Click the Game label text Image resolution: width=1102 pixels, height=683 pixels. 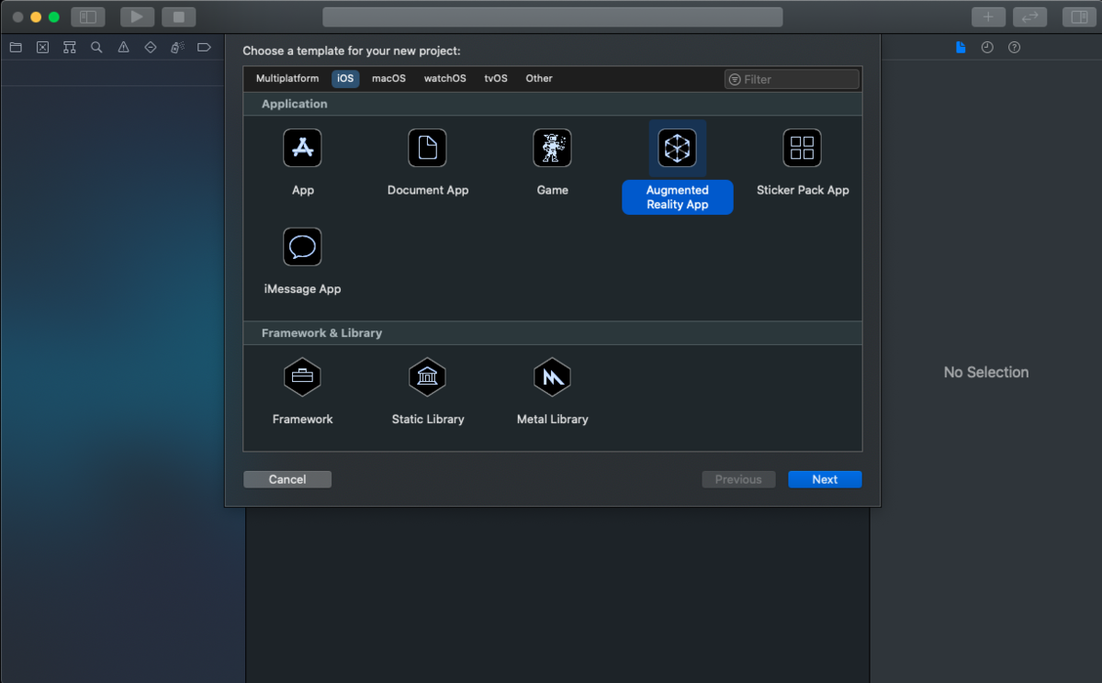pyautogui.click(x=553, y=190)
